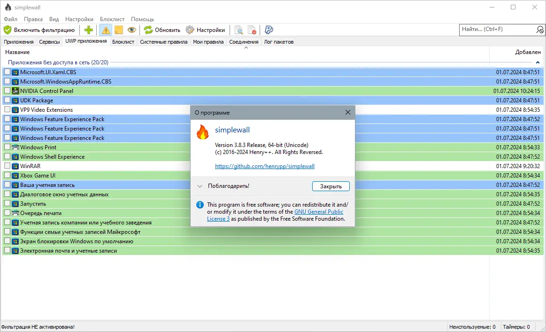Click the Ваша учетная запись app icon
Viewport: 546px width, 332px height.
(15, 185)
